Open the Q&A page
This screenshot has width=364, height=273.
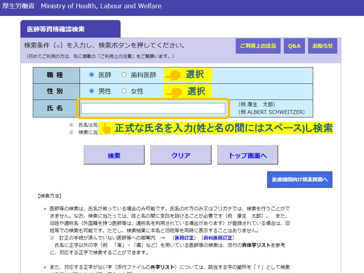(294, 46)
